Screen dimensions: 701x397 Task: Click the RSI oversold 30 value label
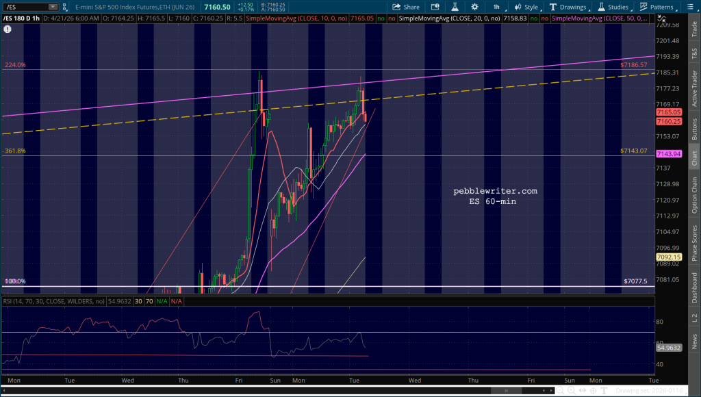pyautogui.click(x=138, y=301)
